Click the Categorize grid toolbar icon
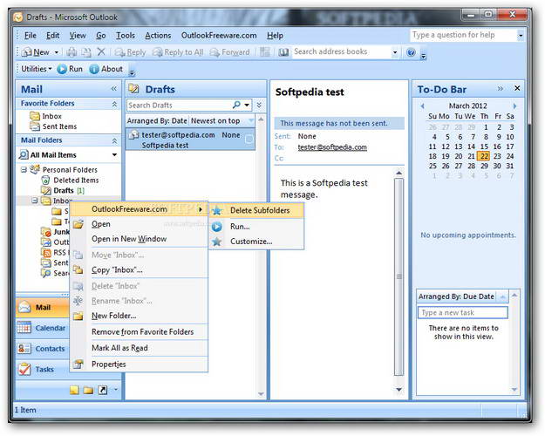The height and width of the screenshot is (436, 545). (x=264, y=52)
